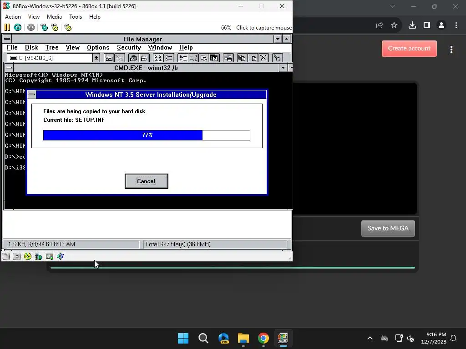Open File Manager's Disk menu
The height and width of the screenshot is (349, 466).
click(31, 47)
